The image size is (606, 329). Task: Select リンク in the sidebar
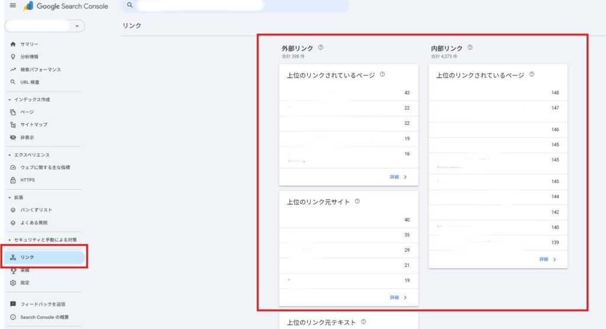[x=44, y=258]
